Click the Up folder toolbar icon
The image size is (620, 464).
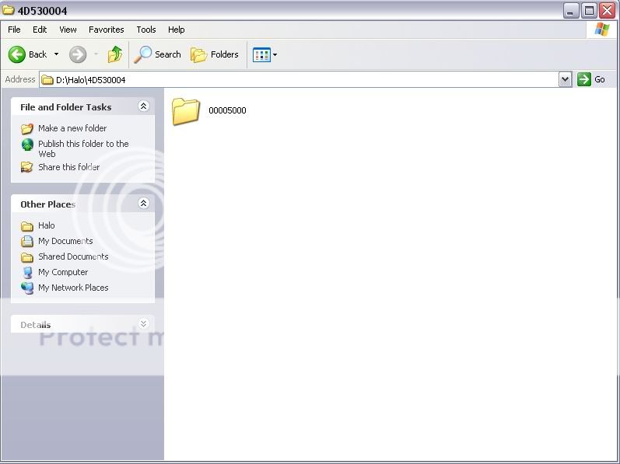[115, 54]
